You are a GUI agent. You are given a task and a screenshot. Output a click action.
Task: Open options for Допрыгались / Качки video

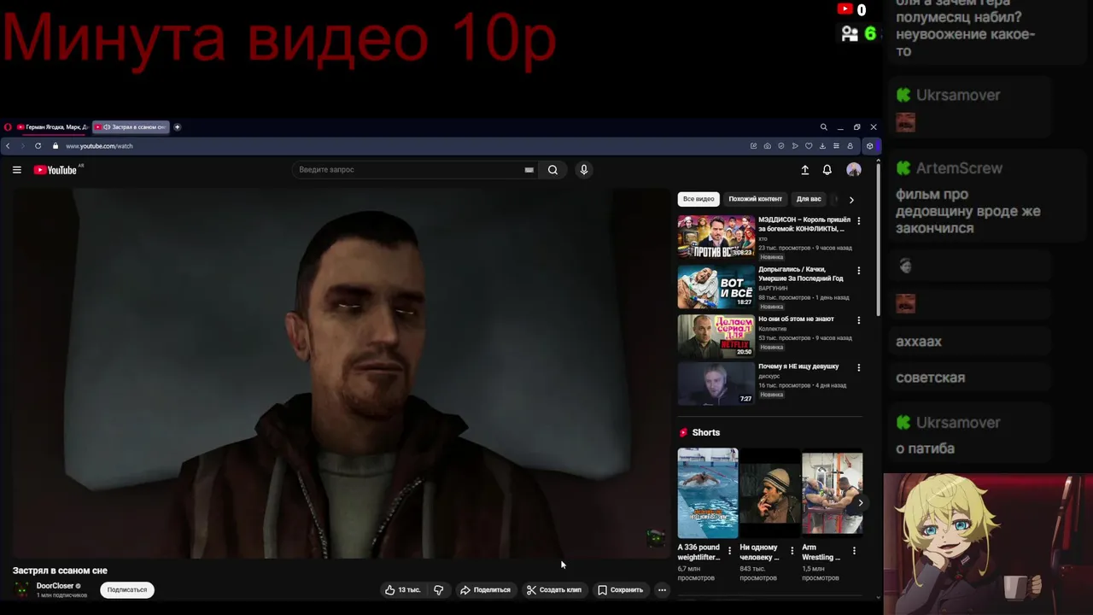pyautogui.click(x=858, y=271)
